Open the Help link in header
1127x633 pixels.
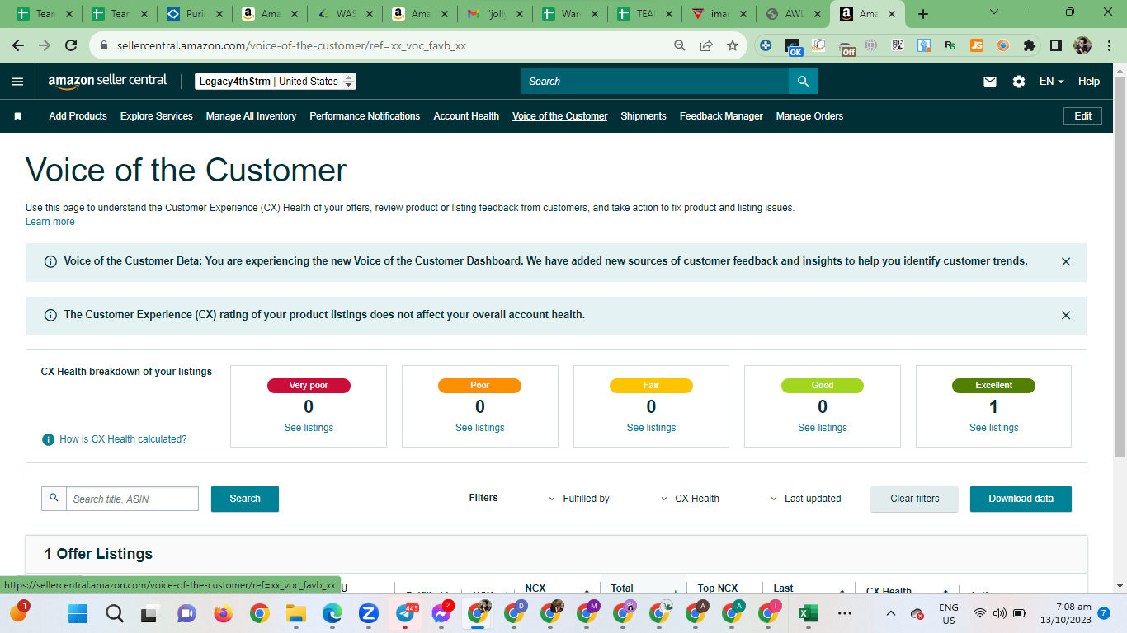click(x=1089, y=82)
